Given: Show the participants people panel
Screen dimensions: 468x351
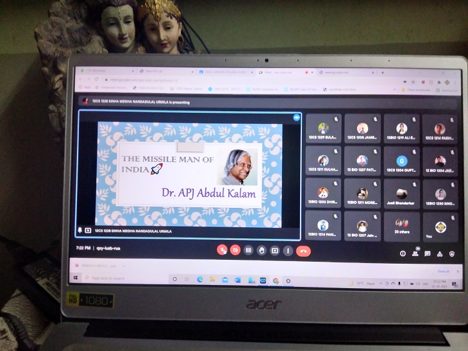Looking at the screenshot, I should (415, 253).
